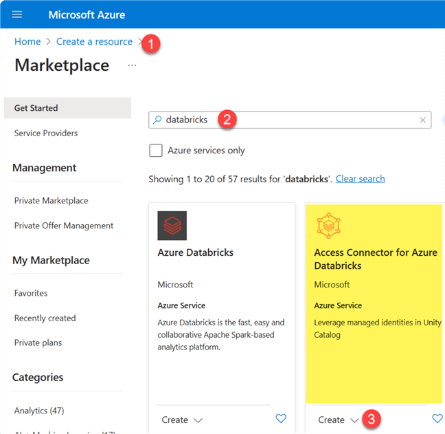
Task: Open Recently created list
Action: click(x=45, y=318)
